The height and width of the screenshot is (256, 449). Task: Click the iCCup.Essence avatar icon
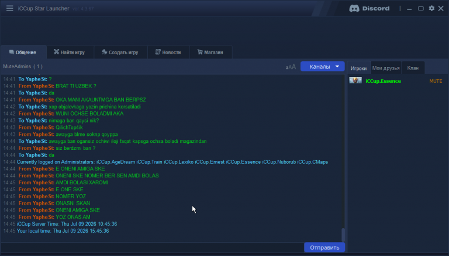(355, 80)
